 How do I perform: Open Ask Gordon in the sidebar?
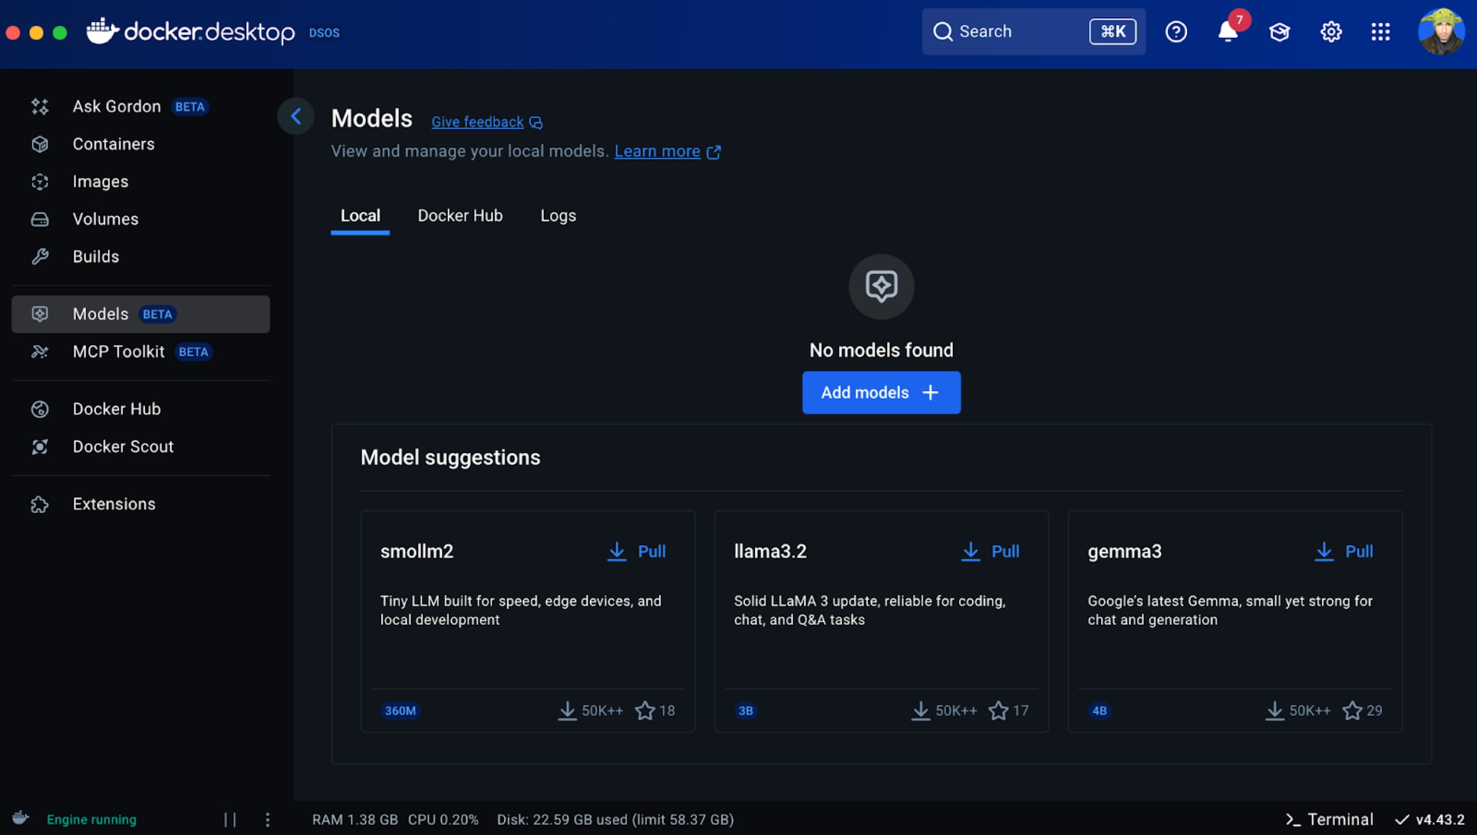tap(140, 107)
